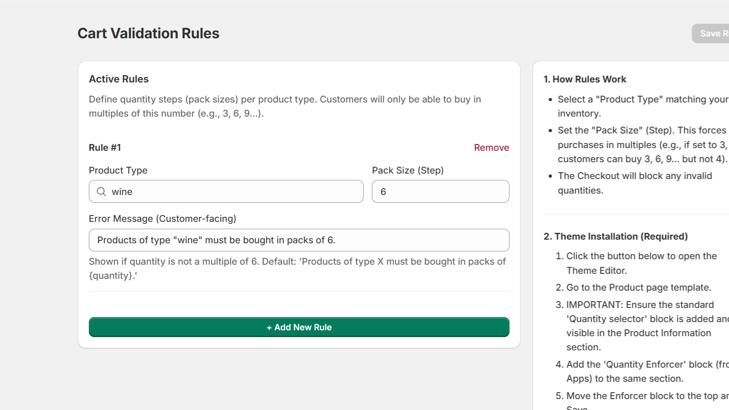The height and width of the screenshot is (410, 729).
Task: Click the Error Message (Customer-facing) label
Action: [x=163, y=219]
